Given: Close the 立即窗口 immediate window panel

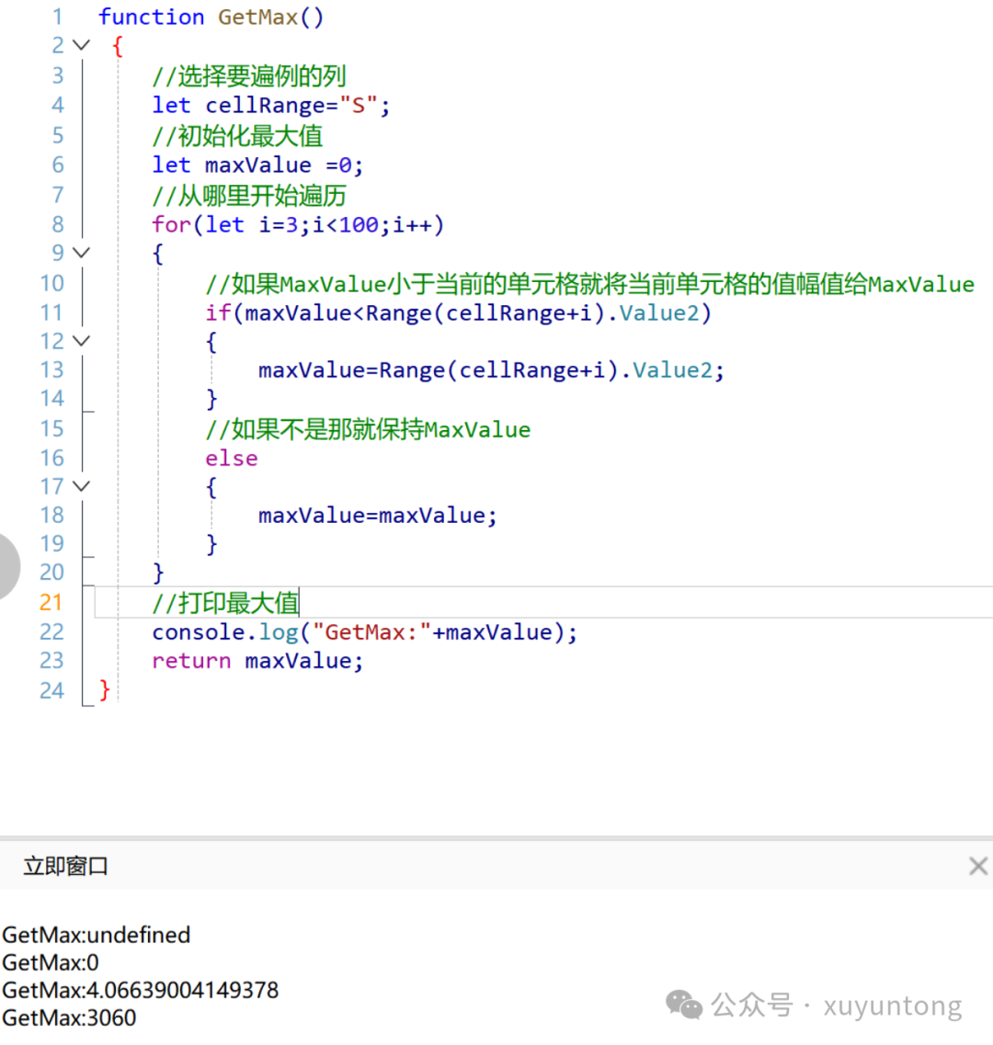Looking at the screenshot, I should (x=977, y=865).
